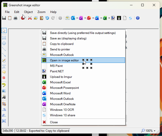
Task: Rotate image counter-clockwise
Action: tap(4, 115)
